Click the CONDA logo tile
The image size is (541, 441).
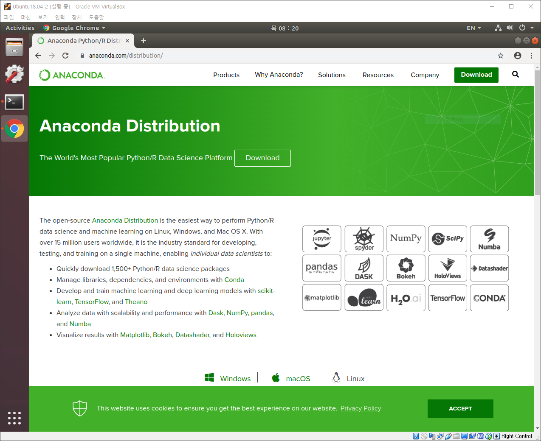coord(489,298)
